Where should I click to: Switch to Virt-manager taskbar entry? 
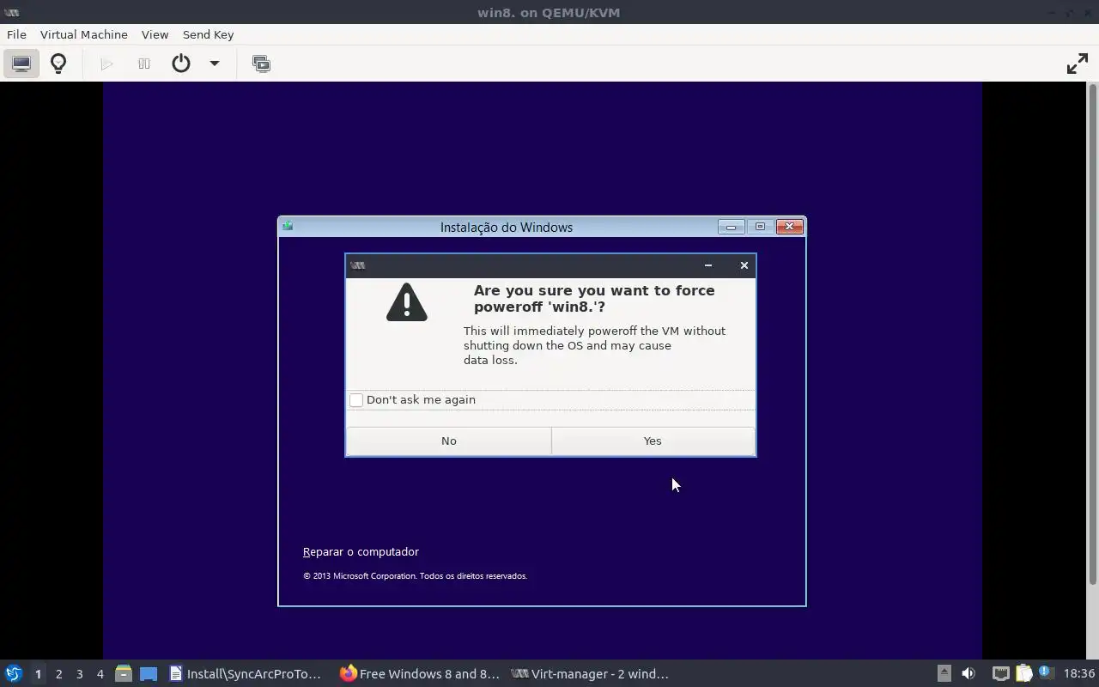(x=591, y=674)
